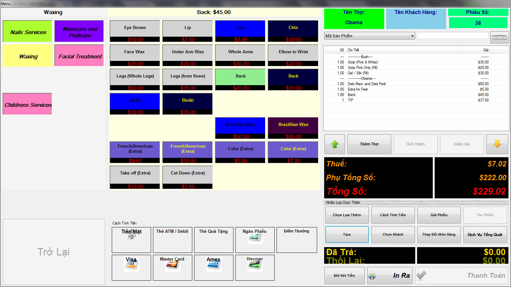
Task: Switch to Nails Services category
Action: click(27, 31)
